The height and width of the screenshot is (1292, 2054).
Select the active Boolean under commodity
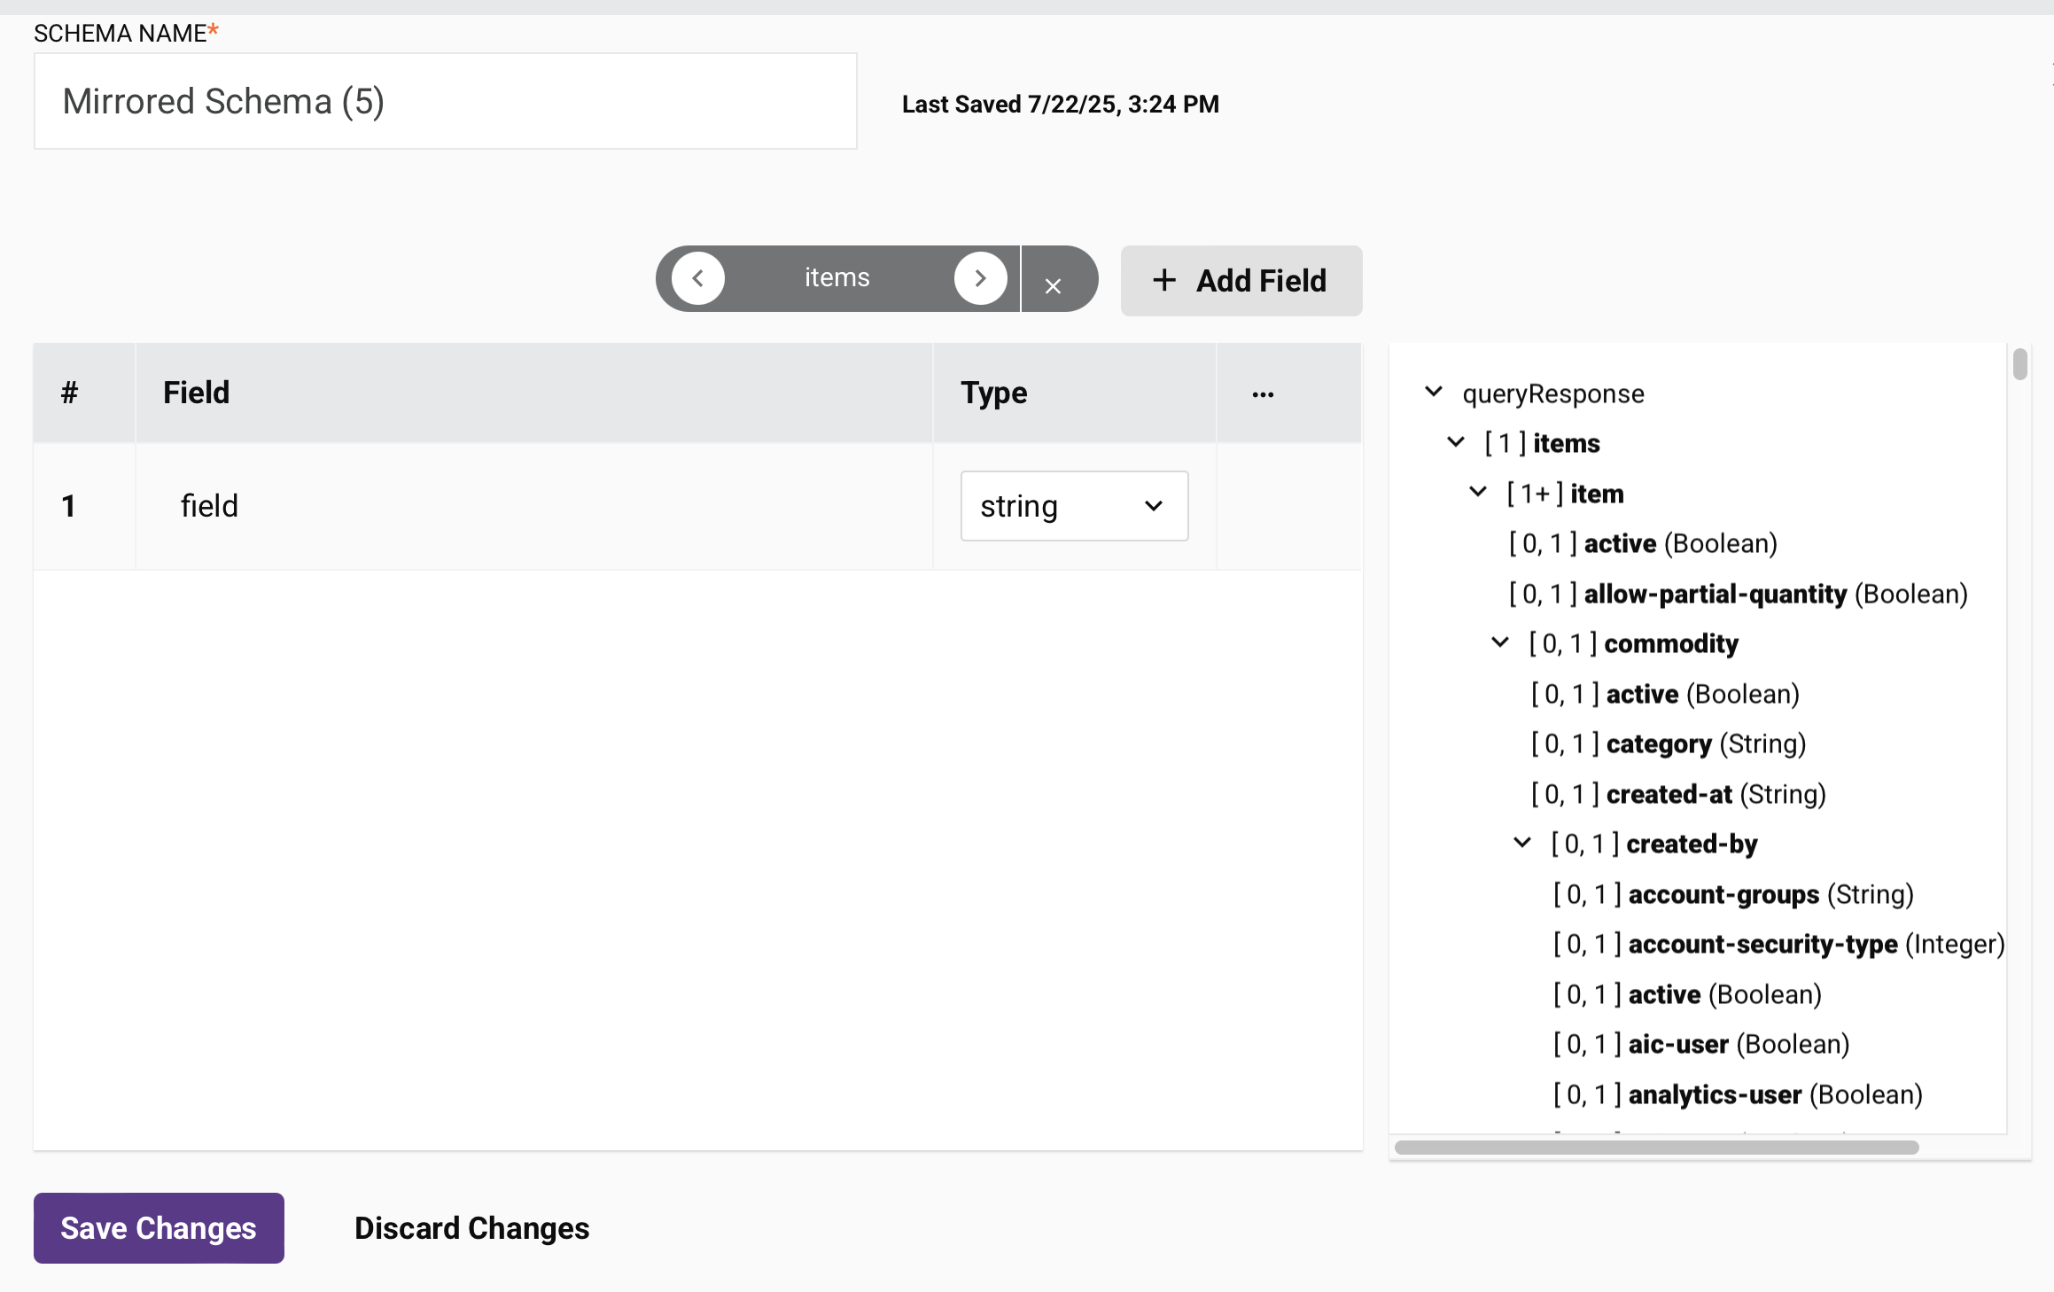1665,694
